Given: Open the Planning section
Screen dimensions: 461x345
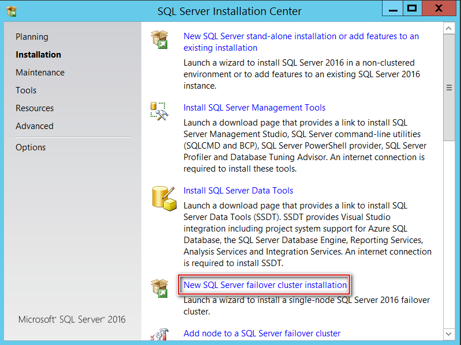Looking at the screenshot, I should point(32,37).
